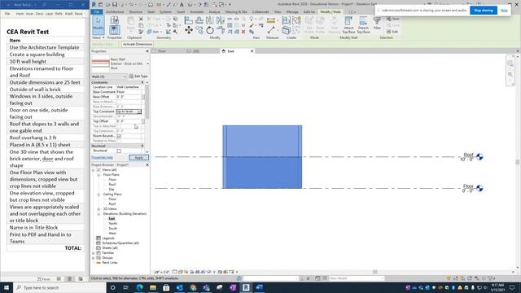Screen dimensions: 521x293
Task: Activate the Move tool
Action: (x=189, y=30)
